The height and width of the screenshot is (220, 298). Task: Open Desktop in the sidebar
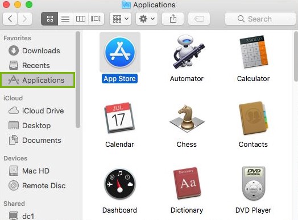(38, 125)
